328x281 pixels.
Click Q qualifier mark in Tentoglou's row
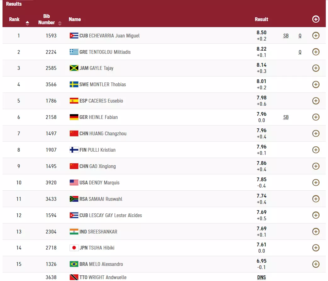click(x=300, y=52)
